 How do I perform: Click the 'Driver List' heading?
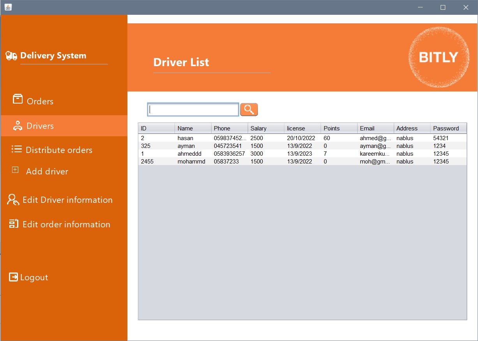point(181,62)
